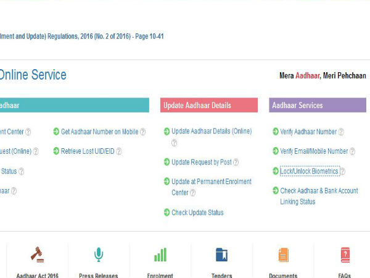The image size is (370, 278).
Task: Open the Press Releases microphone icon
Action: point(99,255)
